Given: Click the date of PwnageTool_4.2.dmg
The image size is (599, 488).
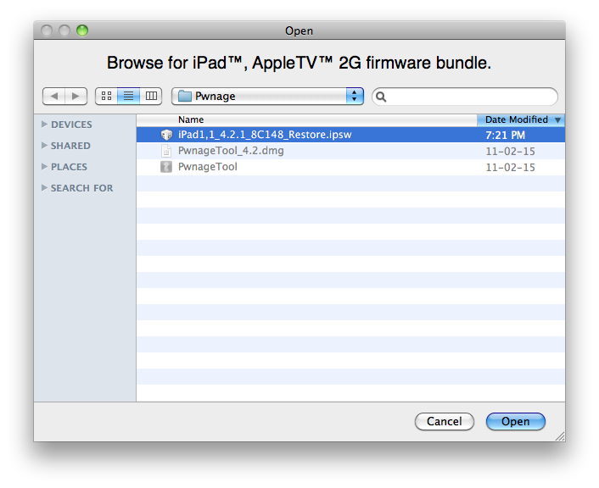Looking at the screenshot, I should (511, 151).
